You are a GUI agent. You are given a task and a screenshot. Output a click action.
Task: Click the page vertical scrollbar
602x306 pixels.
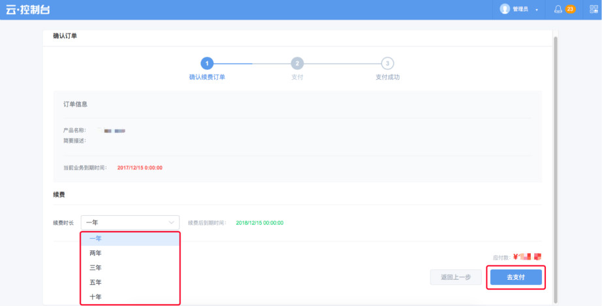tap(556, 163)
